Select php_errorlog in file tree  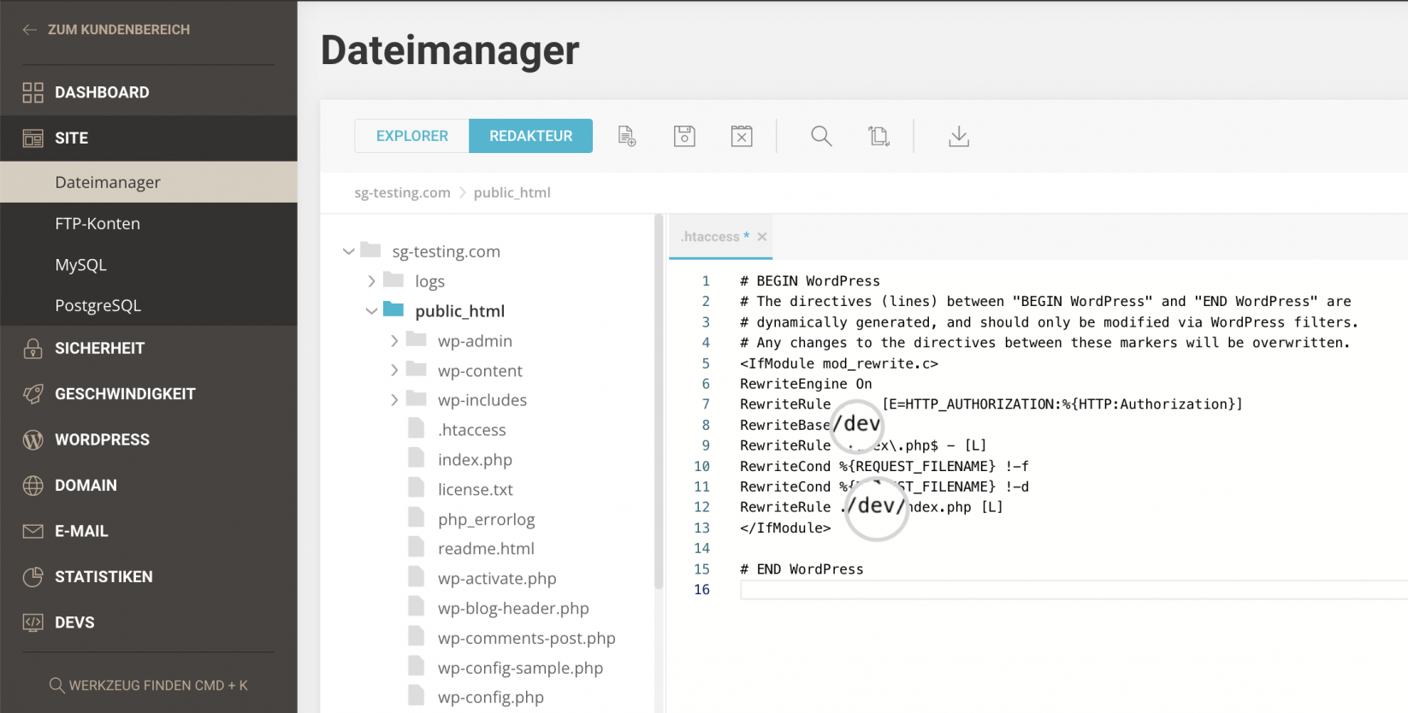point(486,519)
